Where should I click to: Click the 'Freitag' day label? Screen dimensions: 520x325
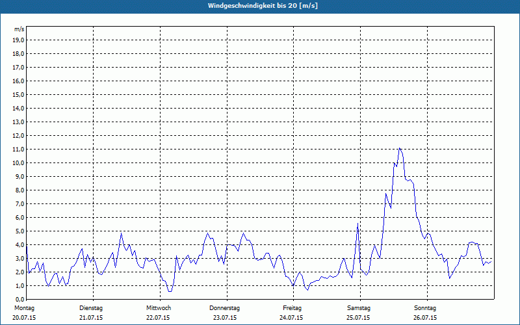[292, 308]
